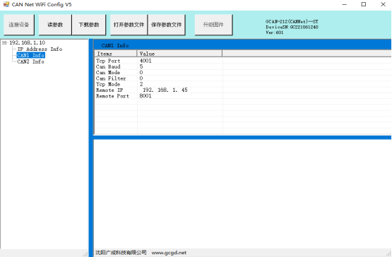Click the www.gcgd.net link in status bar
This screenshot has width=392, height=257.
point(169,253)
